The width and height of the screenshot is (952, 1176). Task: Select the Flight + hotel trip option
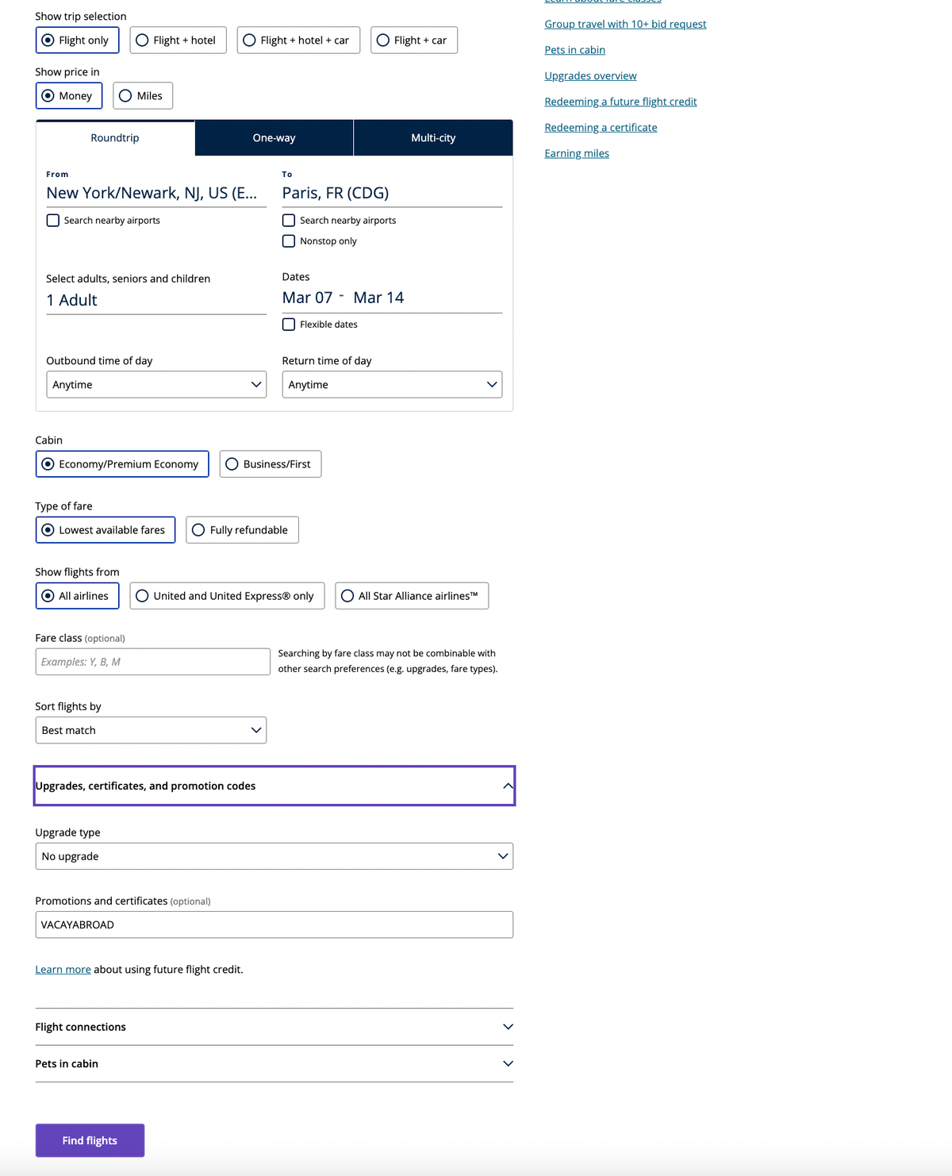coord(177,40)
